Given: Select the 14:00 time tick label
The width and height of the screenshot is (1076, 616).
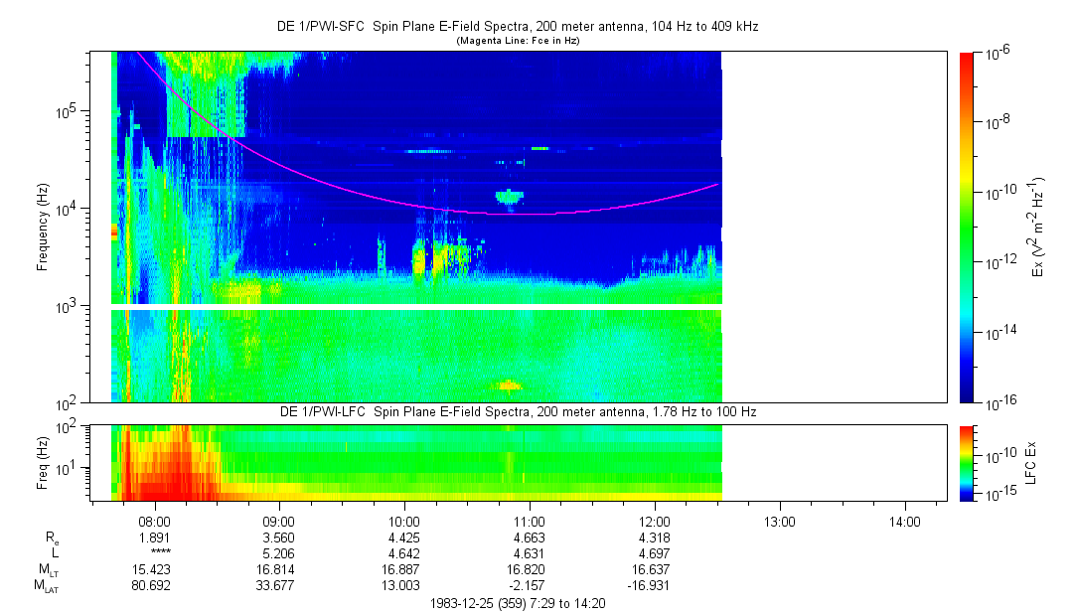Looking at the screenshot, I should (904, 521).
